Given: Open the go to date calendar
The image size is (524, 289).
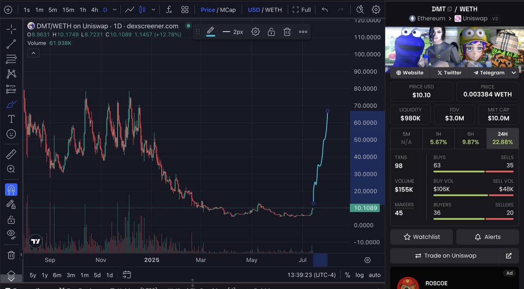Looking at the screenshot, I should click(127, 275).
